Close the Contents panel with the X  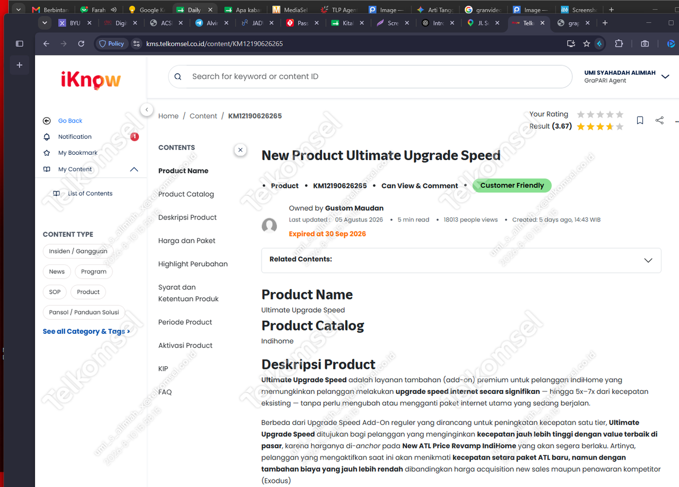[x=240, y=150]
